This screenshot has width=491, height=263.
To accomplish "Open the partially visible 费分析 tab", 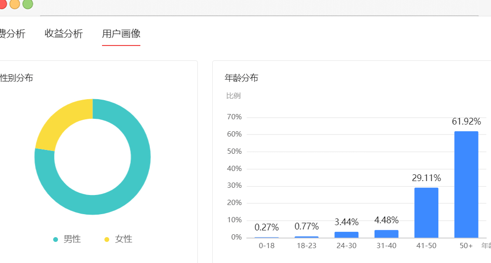I will (12, 34).
